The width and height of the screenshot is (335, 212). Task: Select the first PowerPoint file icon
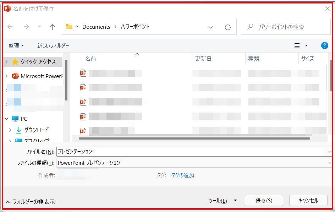83,73
